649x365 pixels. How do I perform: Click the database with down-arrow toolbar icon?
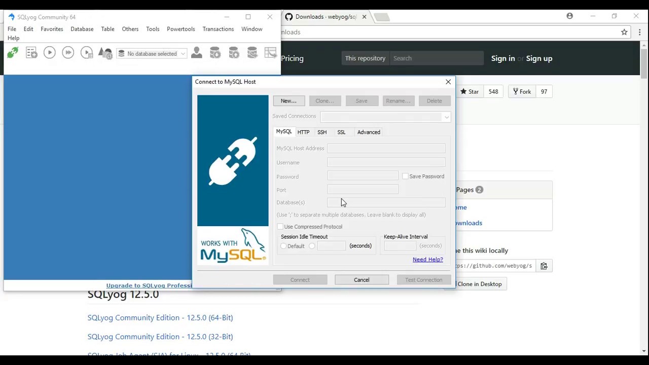(215, 53)
